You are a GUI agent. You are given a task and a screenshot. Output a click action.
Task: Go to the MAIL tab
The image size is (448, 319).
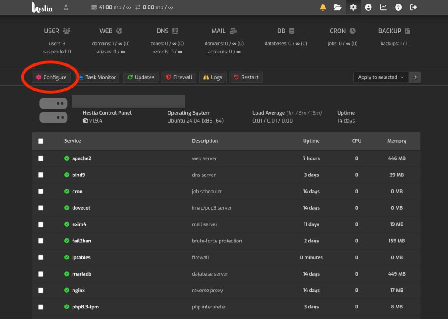click(224, 31)
